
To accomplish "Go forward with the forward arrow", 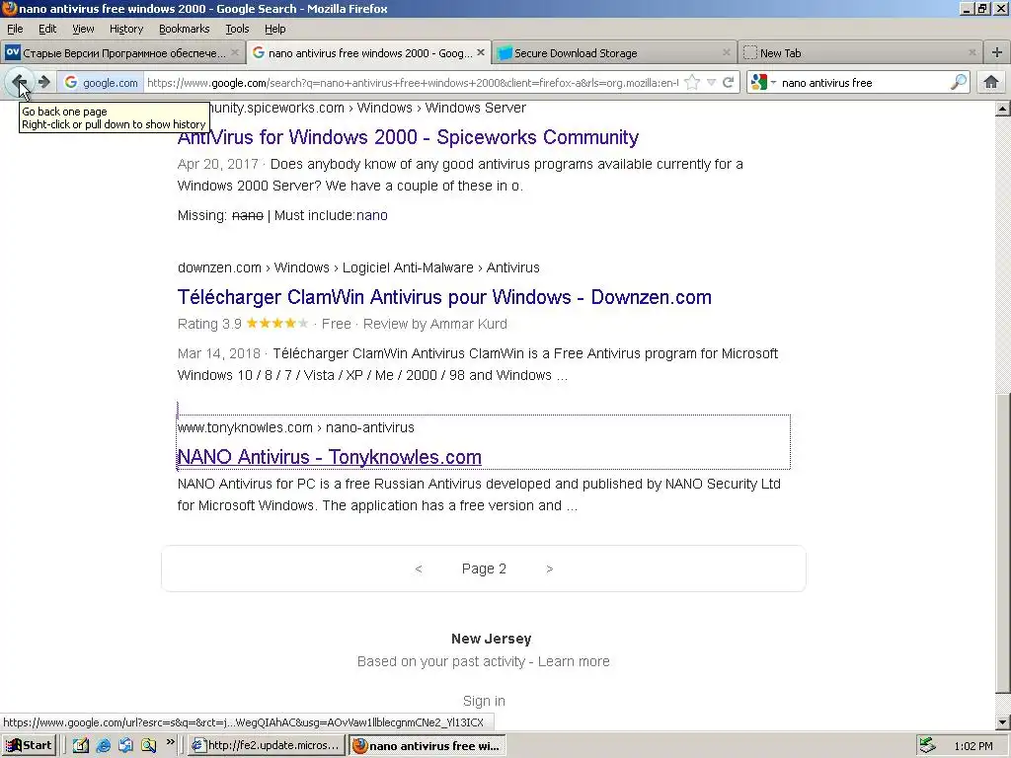I will [x=43, y=83].
